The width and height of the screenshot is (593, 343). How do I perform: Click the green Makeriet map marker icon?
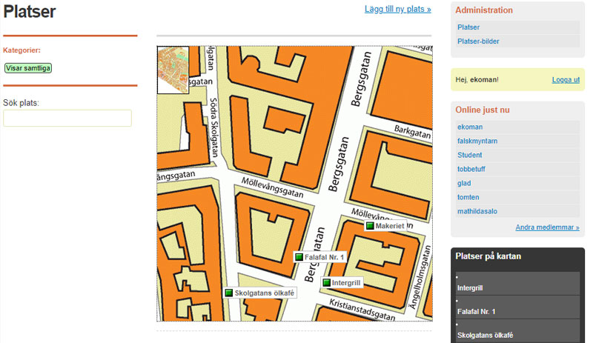(370, 226)
